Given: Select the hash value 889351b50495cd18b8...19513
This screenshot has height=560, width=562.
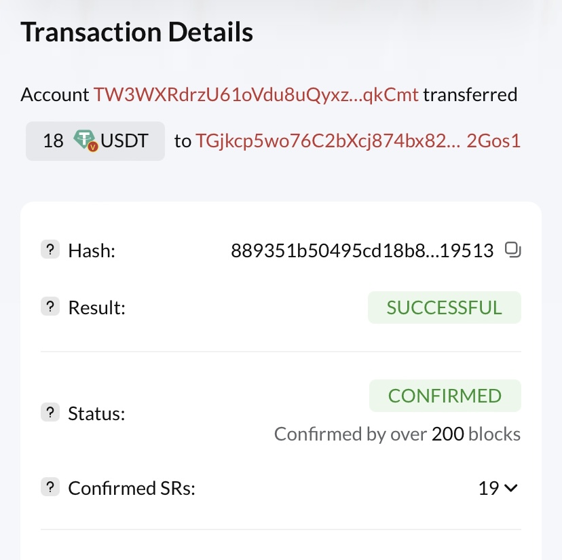Looking at the screenshot, I should click(362, 251).
